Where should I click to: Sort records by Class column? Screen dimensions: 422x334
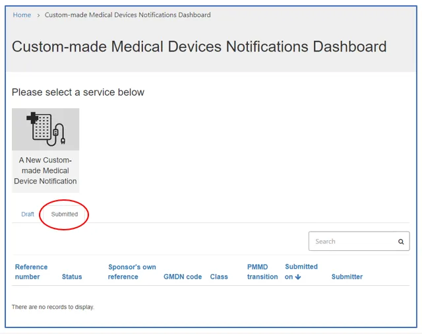coord(219,277)
